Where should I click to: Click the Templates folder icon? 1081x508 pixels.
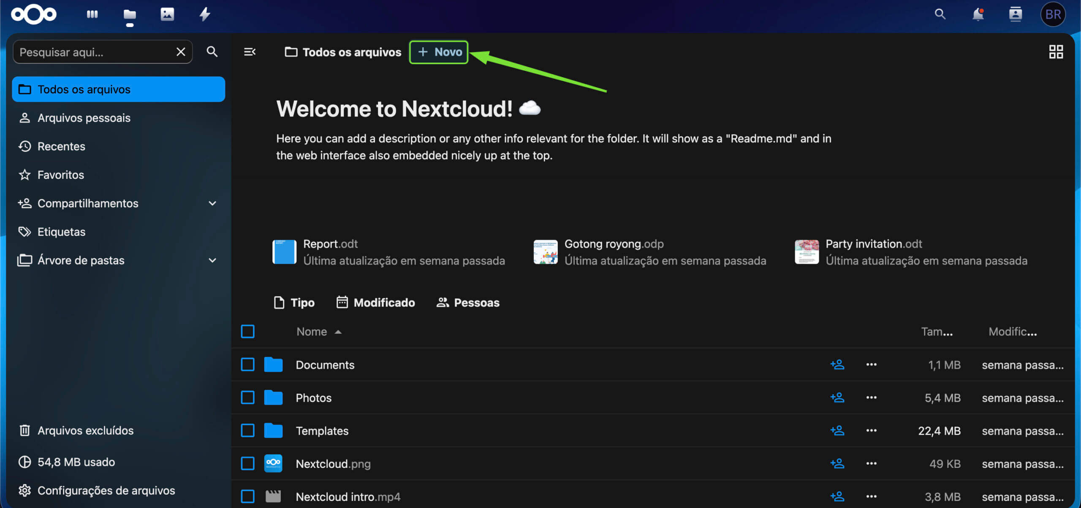click(x=273, y=430)
